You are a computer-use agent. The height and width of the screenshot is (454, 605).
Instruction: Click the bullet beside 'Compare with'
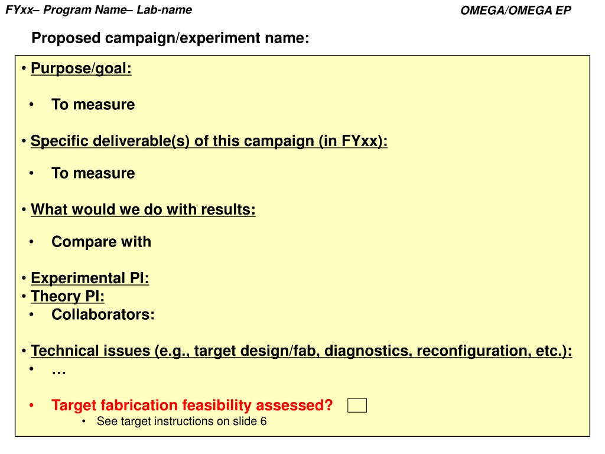[x=32, y=242]
